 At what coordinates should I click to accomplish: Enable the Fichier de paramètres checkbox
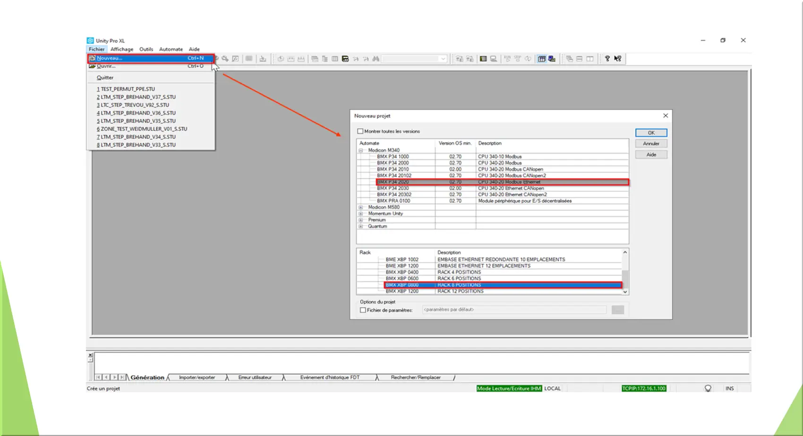coord(363,310)
